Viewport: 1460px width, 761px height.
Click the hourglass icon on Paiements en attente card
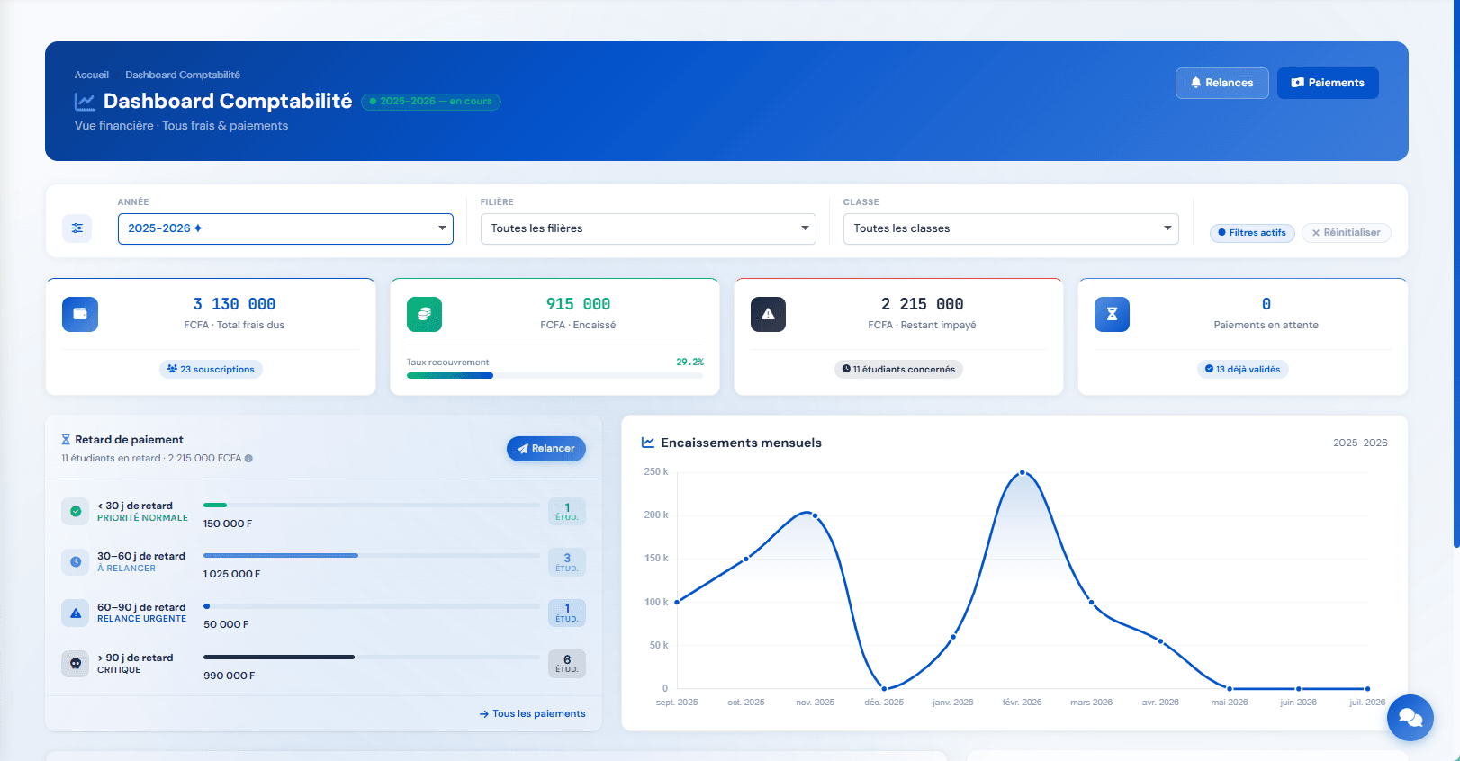tap(1112, 314)
